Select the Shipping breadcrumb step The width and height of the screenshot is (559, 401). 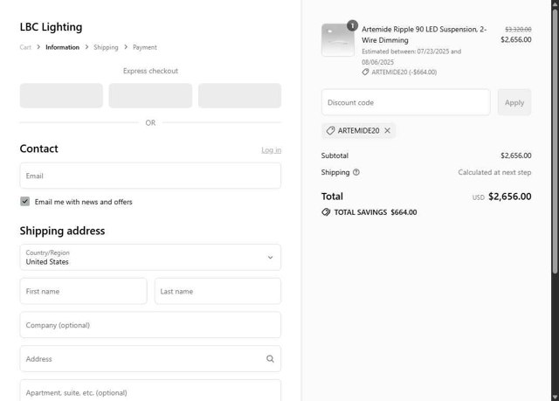[106, 47]
